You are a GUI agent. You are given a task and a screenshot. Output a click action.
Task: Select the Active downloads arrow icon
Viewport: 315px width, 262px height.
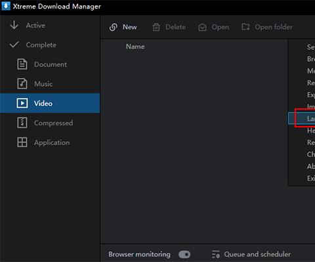tap(14, 25)
